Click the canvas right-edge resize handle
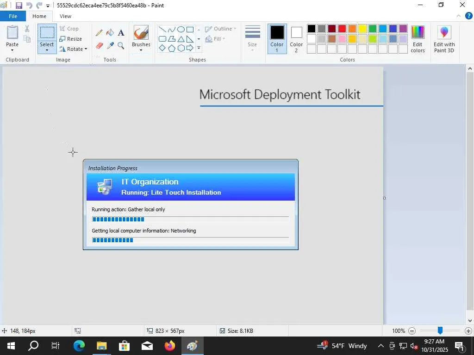 384,198
